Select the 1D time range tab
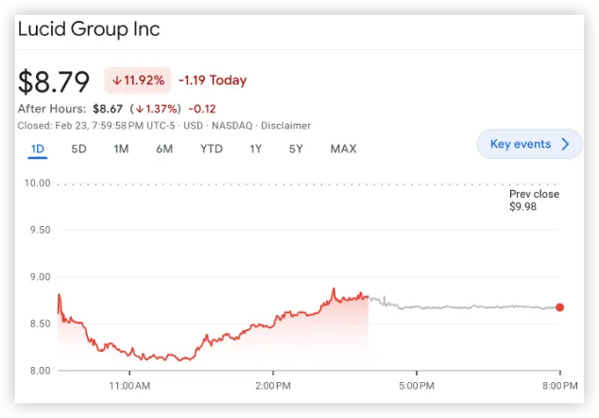The height and width of the screenshot is (418, 599). tap(38, 148)
